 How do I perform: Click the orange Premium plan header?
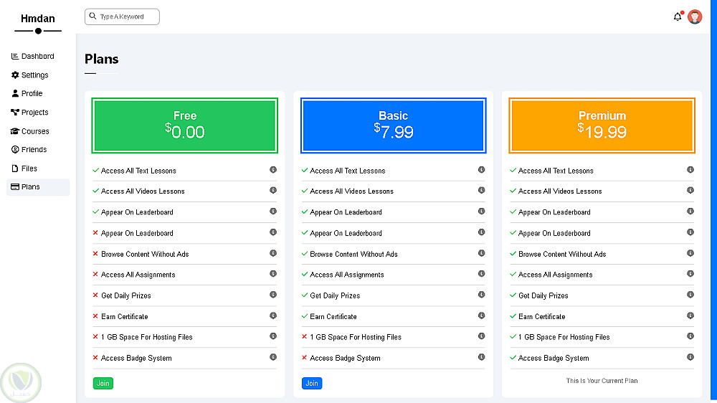click(x=602, y=125)
